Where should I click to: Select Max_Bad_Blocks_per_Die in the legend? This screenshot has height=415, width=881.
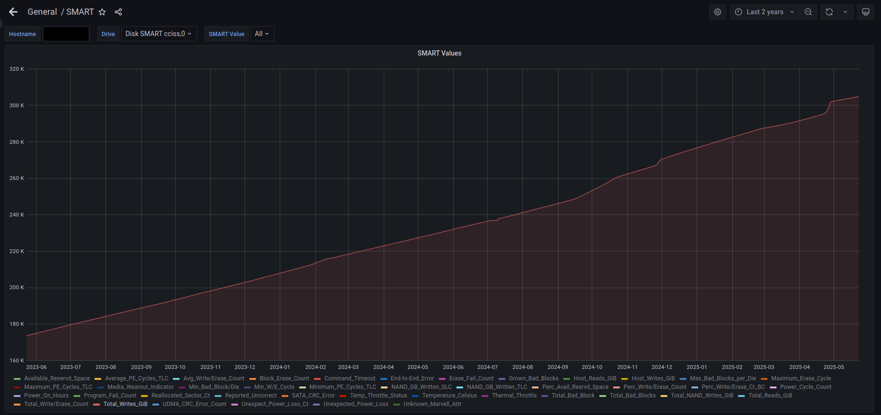pyautogui.click(x=723, y=378)
